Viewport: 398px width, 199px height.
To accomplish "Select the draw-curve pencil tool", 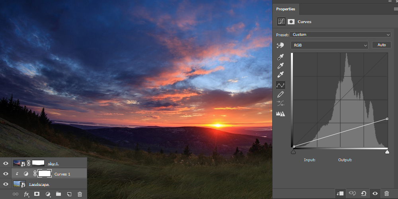I will click(281, 94).
